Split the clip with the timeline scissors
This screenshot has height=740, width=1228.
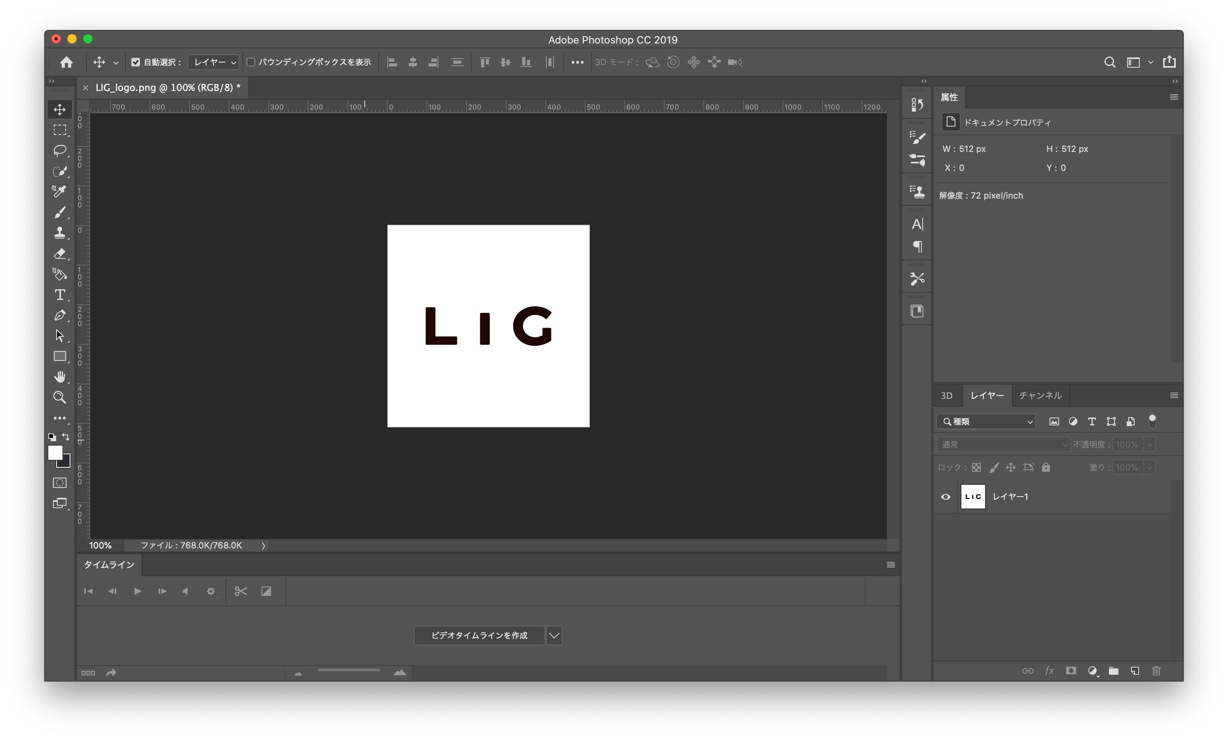click(x=241, y=591)
